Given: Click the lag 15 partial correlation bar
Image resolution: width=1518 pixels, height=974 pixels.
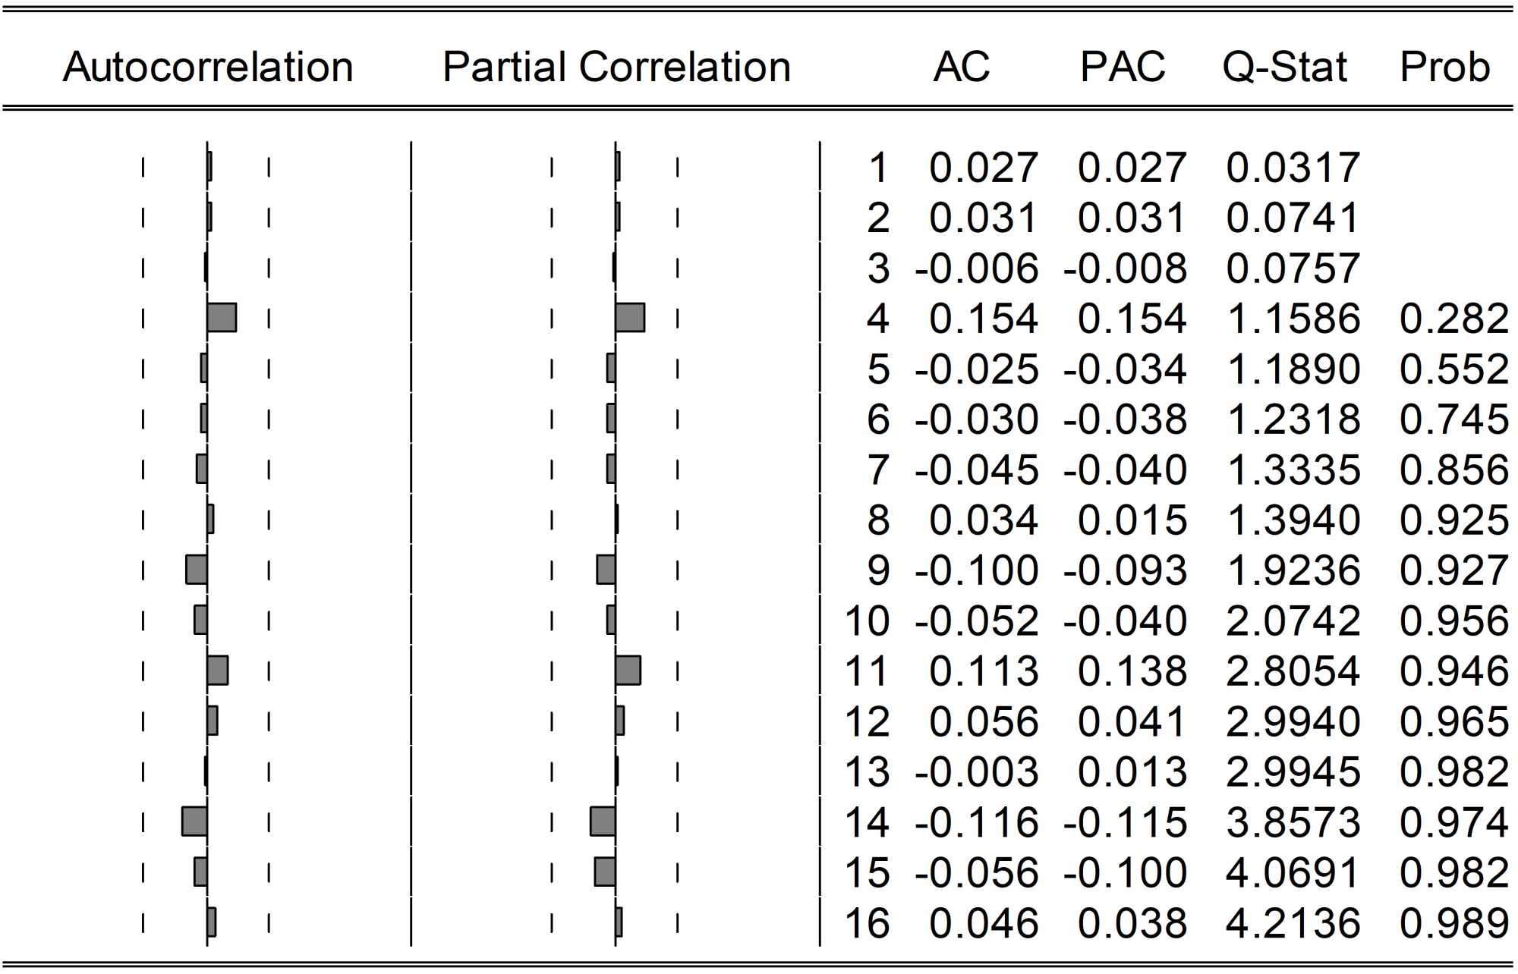Looking at the screenshot, I should (x=605, y=872).
